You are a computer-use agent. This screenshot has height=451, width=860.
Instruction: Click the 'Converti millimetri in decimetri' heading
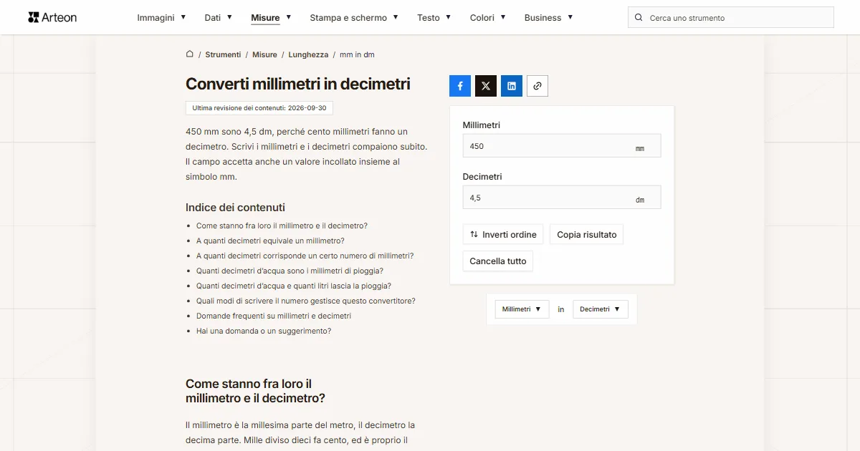pos(298,84)
